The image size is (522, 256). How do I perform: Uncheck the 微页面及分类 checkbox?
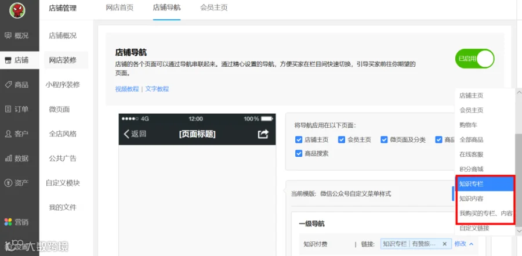(384, 140)
